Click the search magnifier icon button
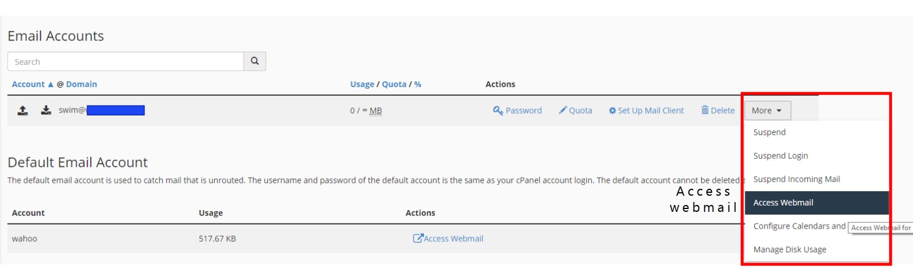This screenshot has height=280, width=913. point(255,61)
